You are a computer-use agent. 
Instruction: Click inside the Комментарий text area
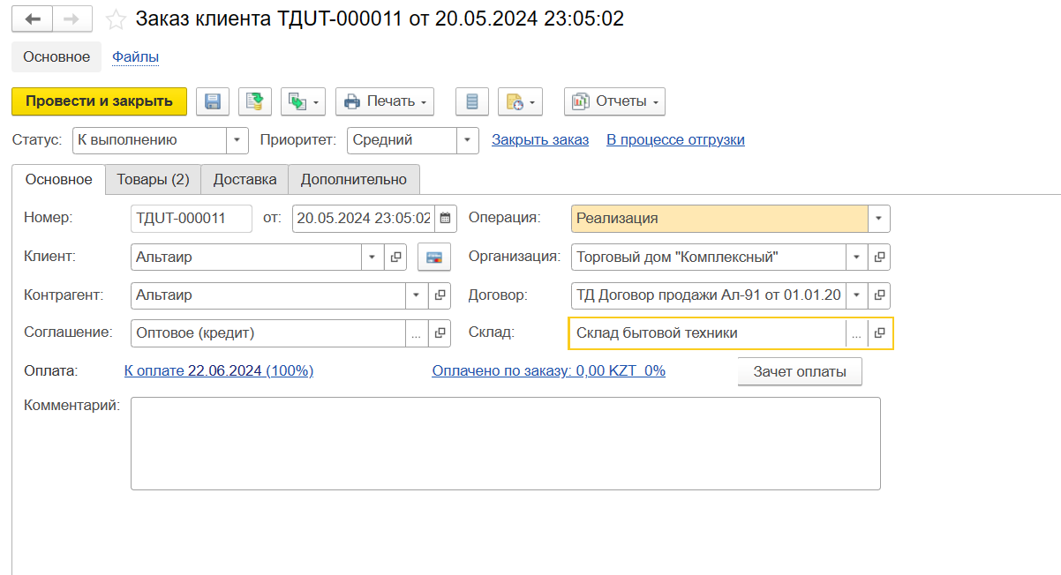pos(506,444)
